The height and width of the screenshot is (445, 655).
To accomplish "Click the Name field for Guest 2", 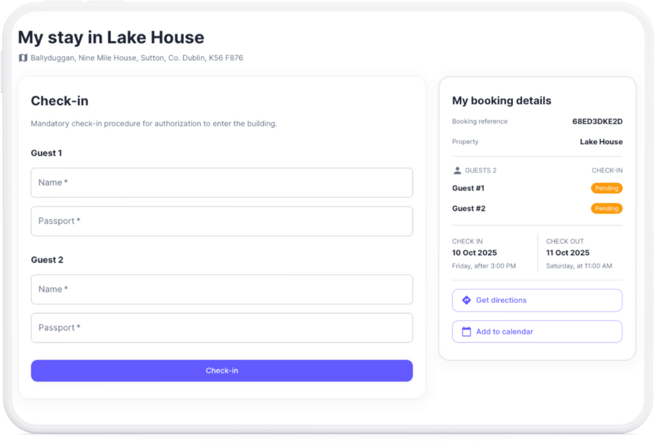I will [x=222, y=290].
